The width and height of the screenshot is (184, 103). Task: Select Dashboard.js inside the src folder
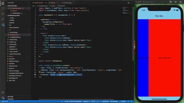14,35
